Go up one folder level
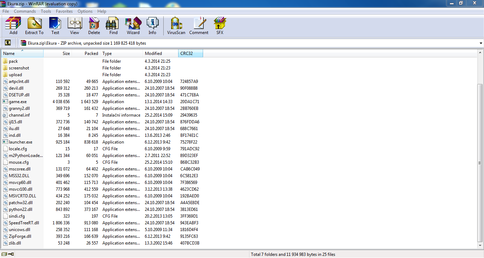 (8, 43)
